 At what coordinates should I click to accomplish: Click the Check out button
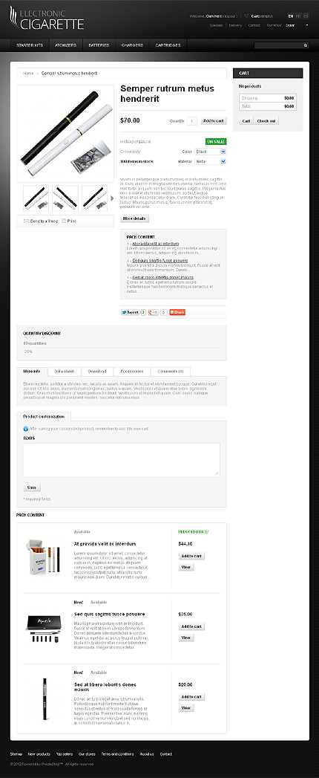coord(267,121)
